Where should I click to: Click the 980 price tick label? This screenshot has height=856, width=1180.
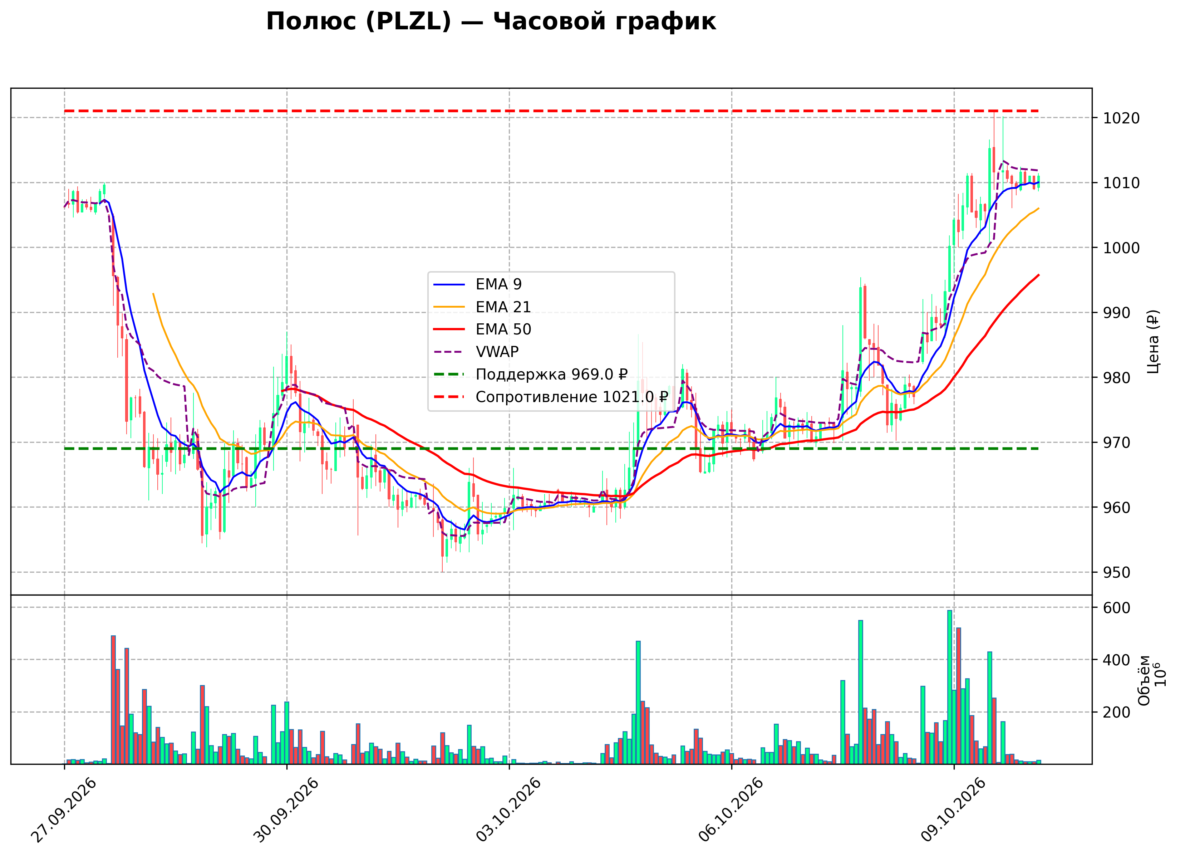click(x=1116, y=378)
